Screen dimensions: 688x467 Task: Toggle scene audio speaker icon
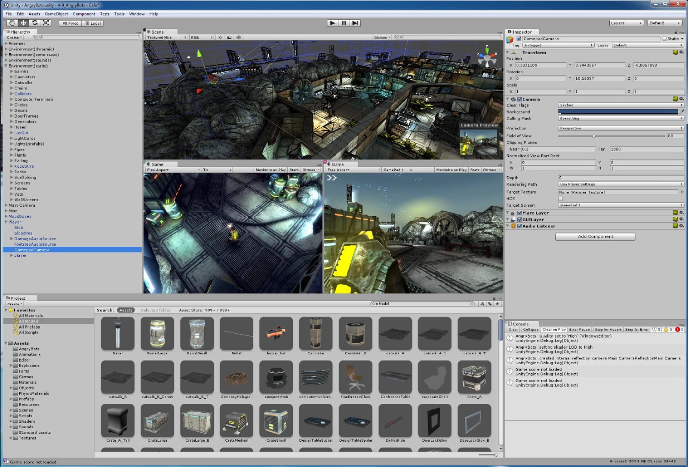239,37
